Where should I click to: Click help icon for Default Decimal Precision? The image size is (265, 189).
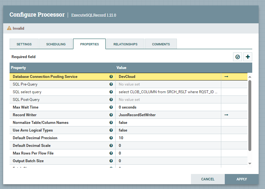click(x=111, y=138)
